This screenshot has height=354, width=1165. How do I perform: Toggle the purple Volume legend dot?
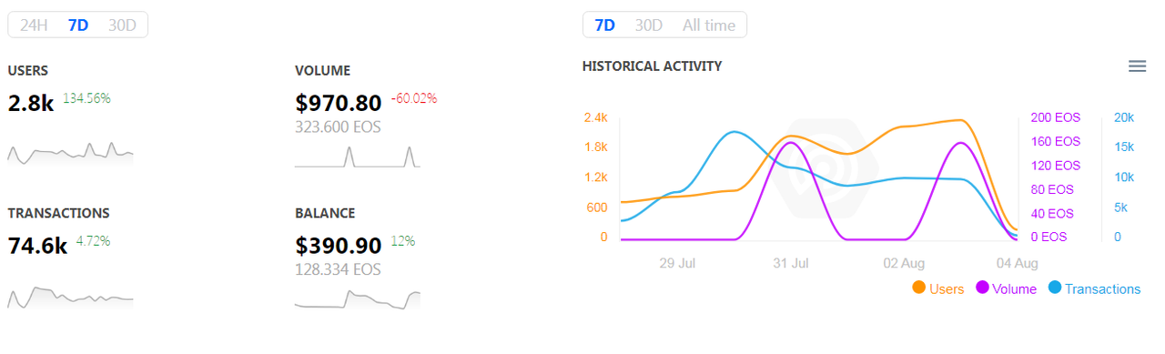[983, 288]
